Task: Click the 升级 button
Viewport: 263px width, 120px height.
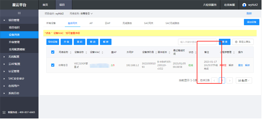Action: [66, 42]
